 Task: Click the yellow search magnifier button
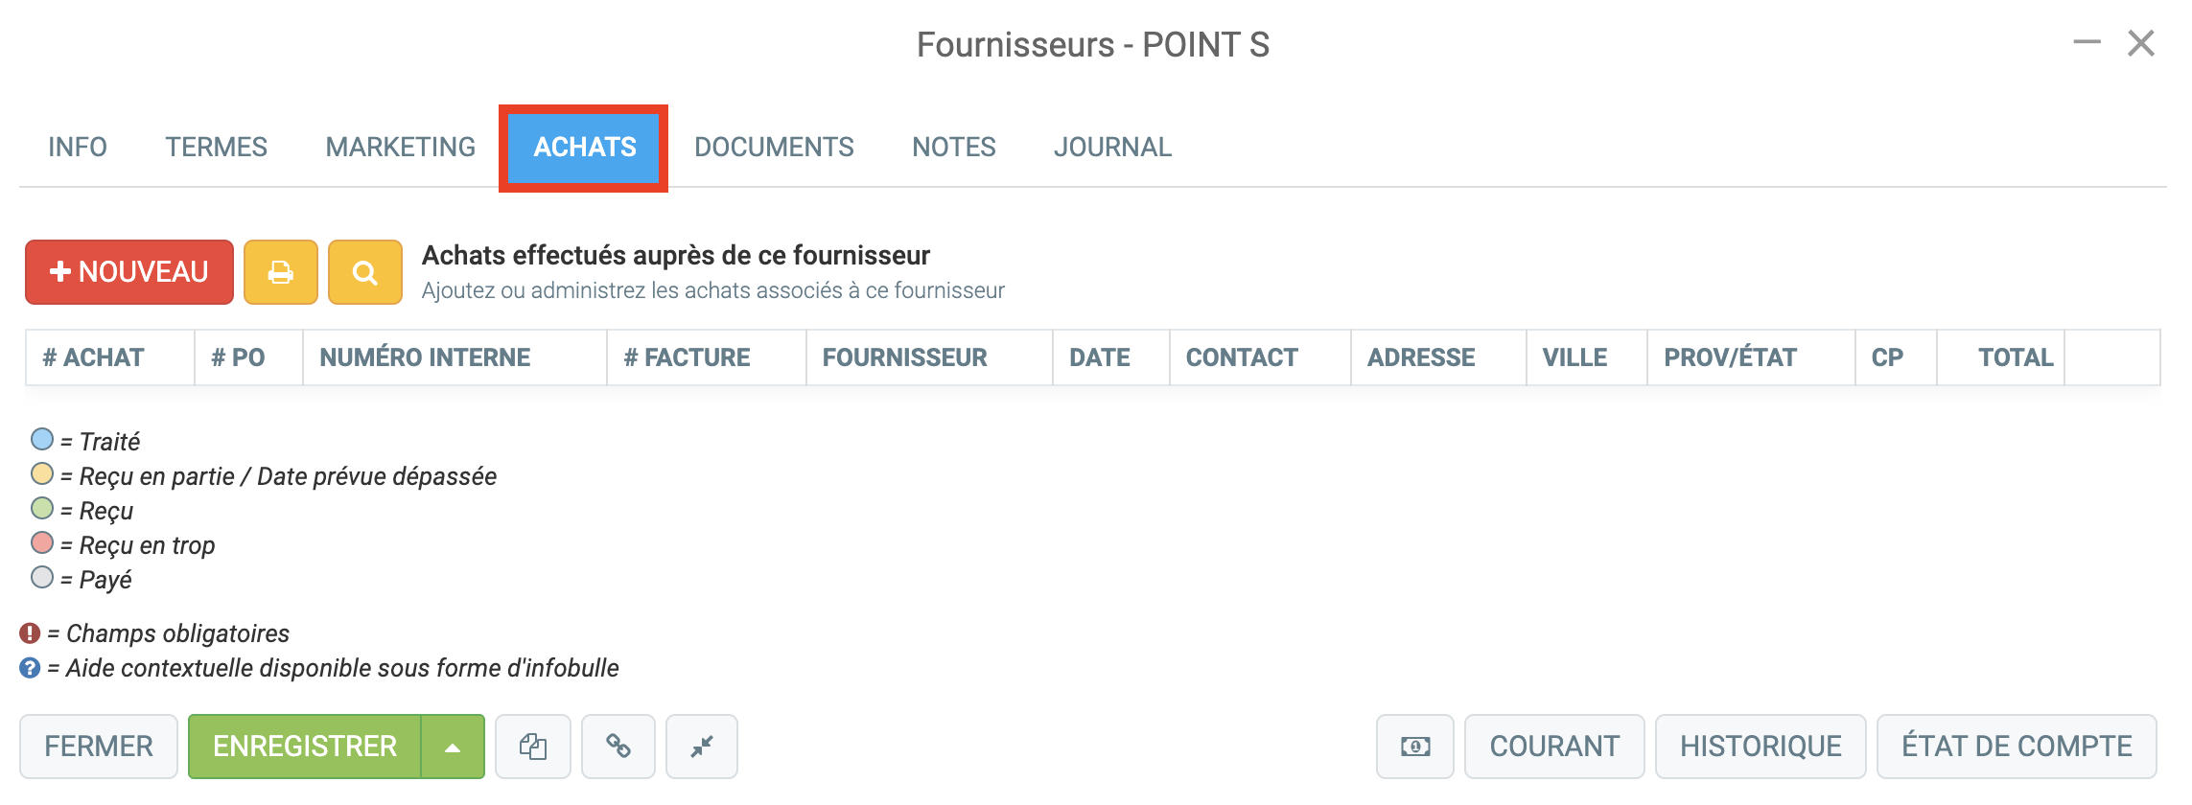coord(364,272)
